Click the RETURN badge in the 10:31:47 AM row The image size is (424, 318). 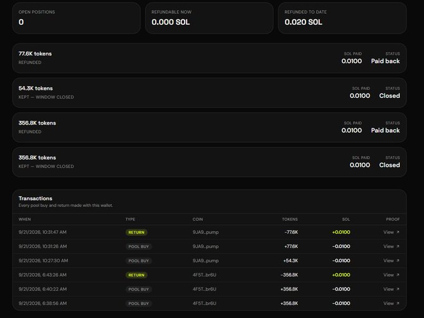coord(137,233)
